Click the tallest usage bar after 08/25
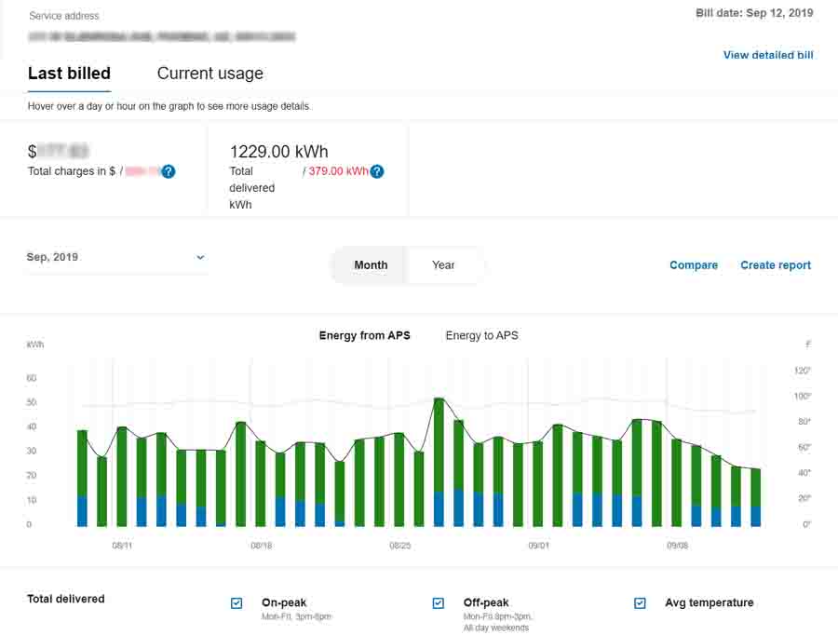The height and width of the screenshot is (635, 838). [x=439, y=462]
